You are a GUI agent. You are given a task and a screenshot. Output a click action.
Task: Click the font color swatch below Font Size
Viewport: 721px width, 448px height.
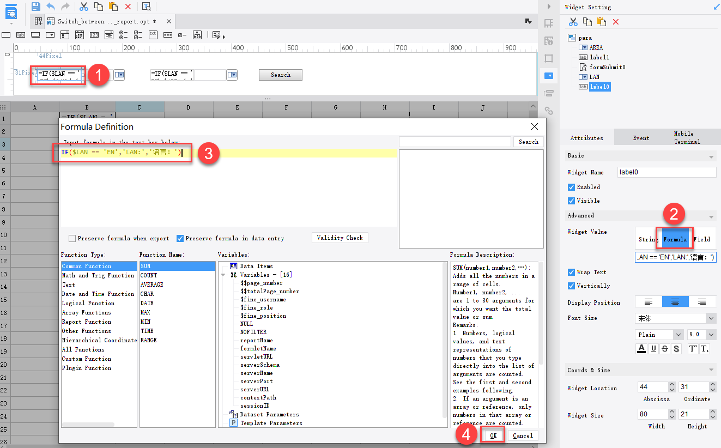click(641, 348)
